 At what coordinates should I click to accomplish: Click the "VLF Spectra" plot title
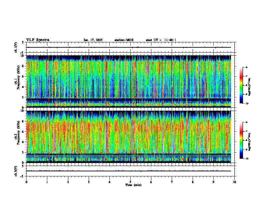[38, 40]
